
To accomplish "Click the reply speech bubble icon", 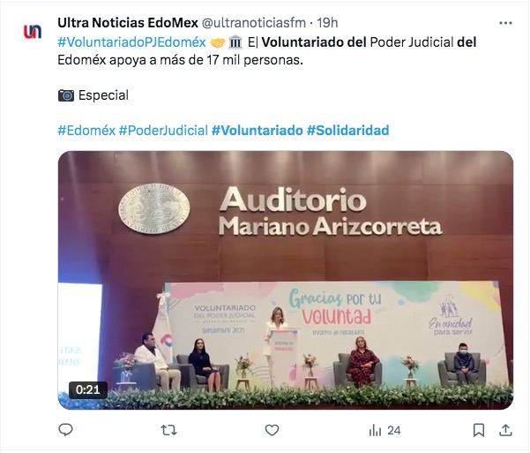I will (65, 430).
